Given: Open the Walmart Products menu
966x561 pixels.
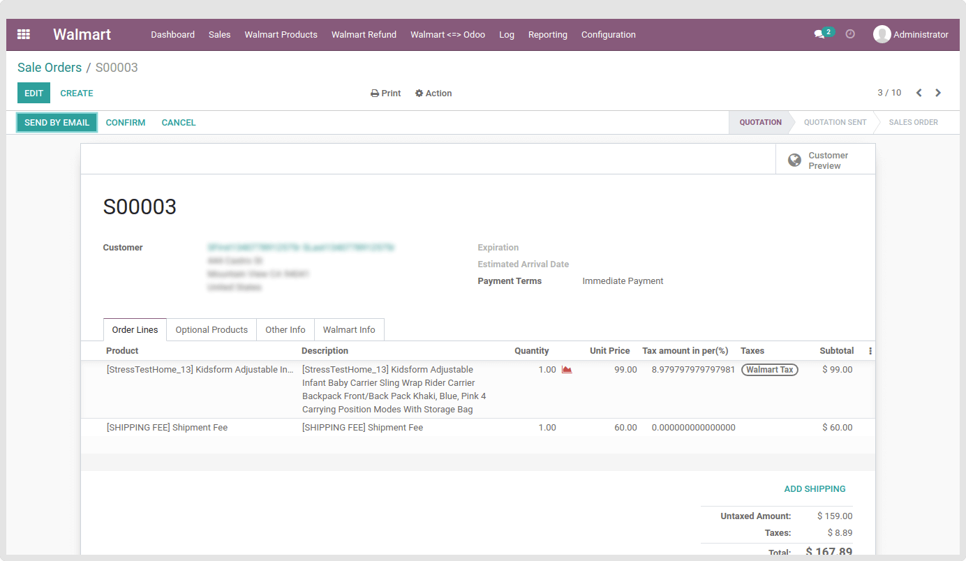Looking at the screenshot, I should pyautogui.click(x=281, y=34).
